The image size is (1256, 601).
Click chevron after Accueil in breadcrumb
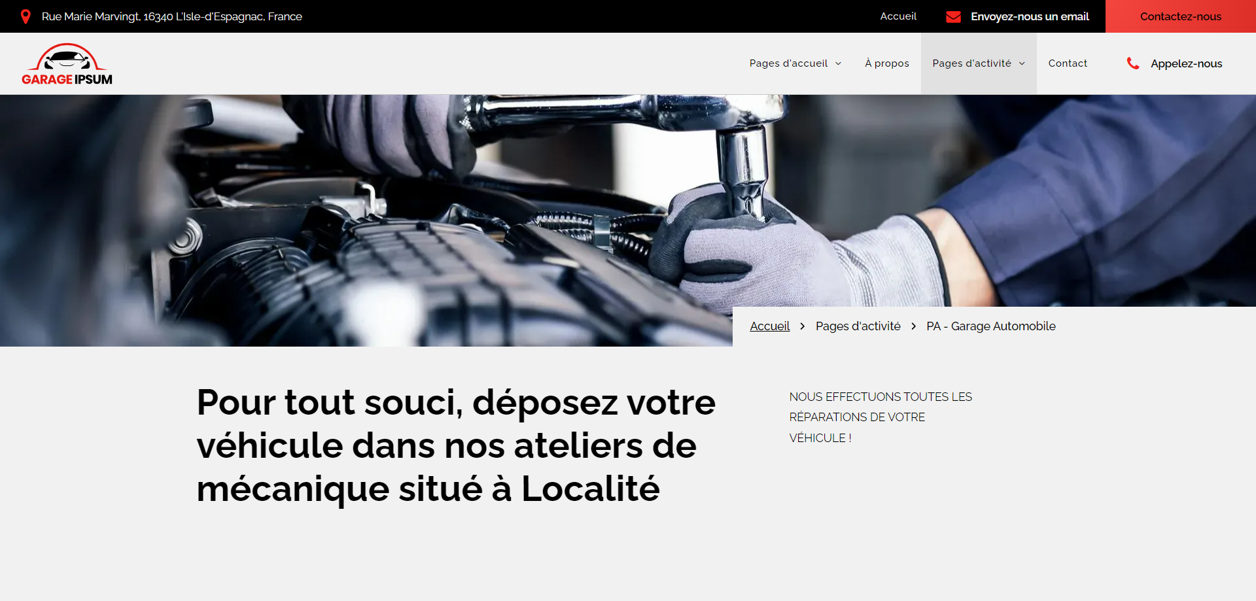click(803, 326)
